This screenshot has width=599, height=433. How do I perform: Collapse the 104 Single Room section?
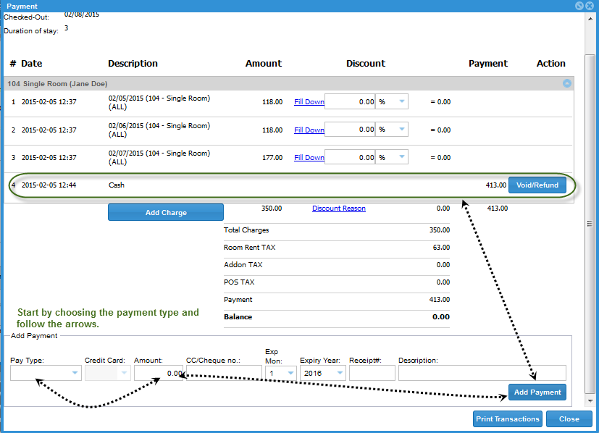point(566,83)
